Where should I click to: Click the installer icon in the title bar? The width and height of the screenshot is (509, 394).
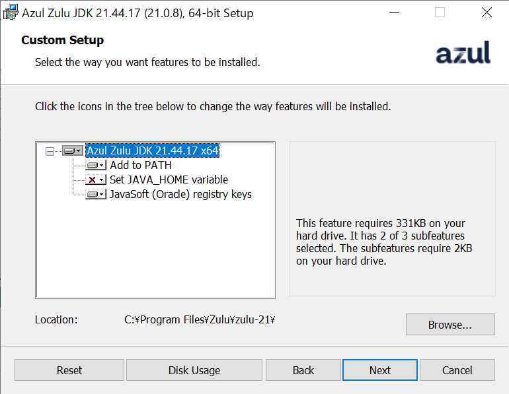point(11,13)
